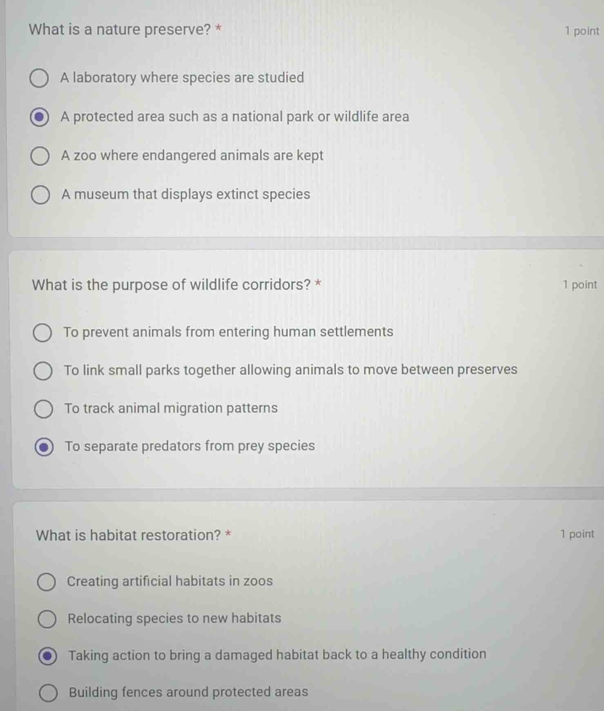The height and width of the screenshot is (711, 604).
Task: Select "To track animal migration patterns"
Action: click(x=42, y=408)
